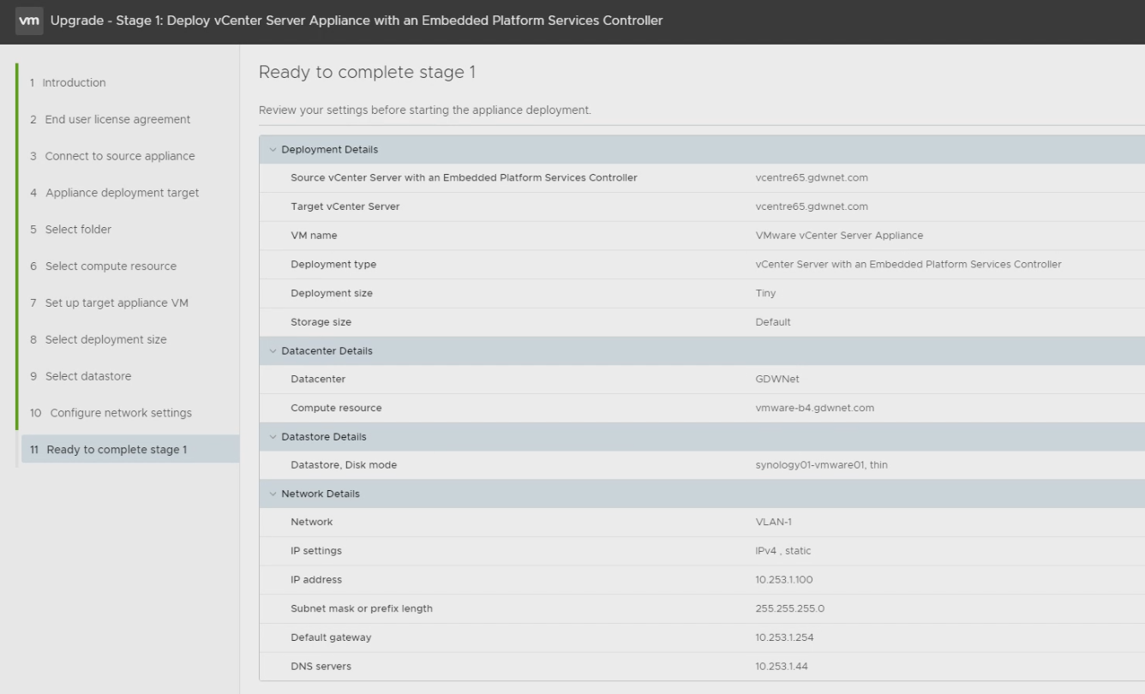This screenshot has height=694, width=1145.
Task: Click the Deployment size label
Action: pyautogui.click(x=332, y=293)
